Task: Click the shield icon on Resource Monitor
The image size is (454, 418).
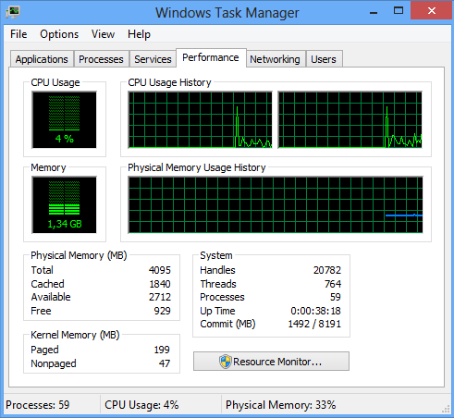Action: (226, 362)
